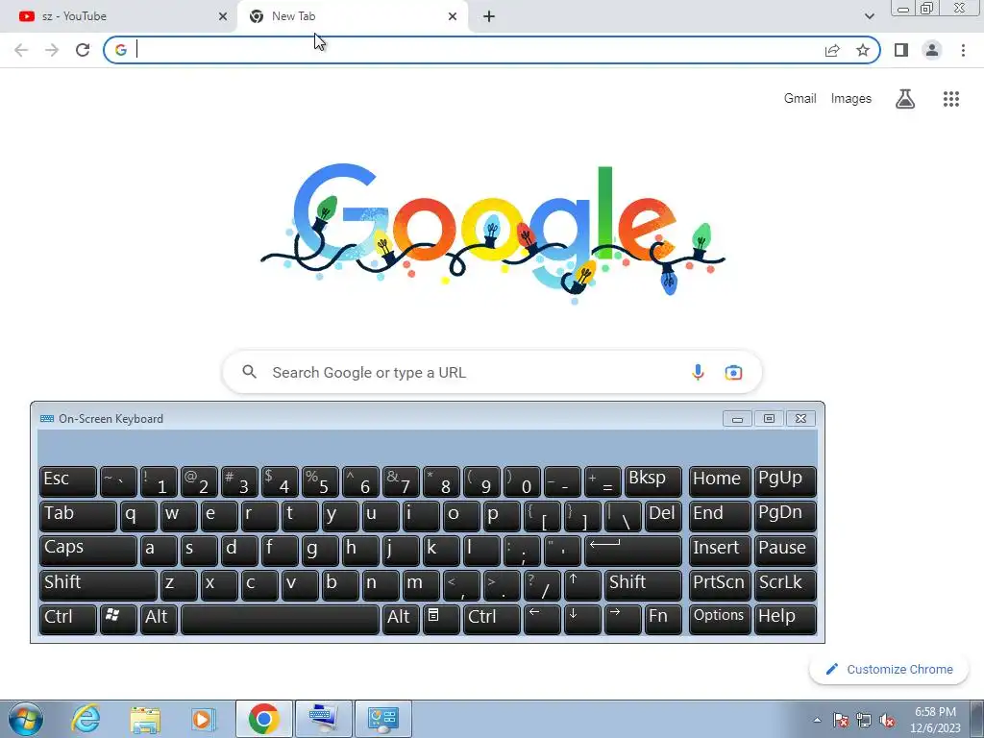Tap the right arrow key

623,619
